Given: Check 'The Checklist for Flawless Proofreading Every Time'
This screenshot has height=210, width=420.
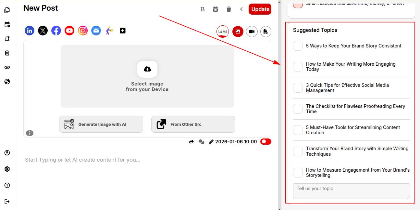Looking at the screenshot, I should point(298,109).
